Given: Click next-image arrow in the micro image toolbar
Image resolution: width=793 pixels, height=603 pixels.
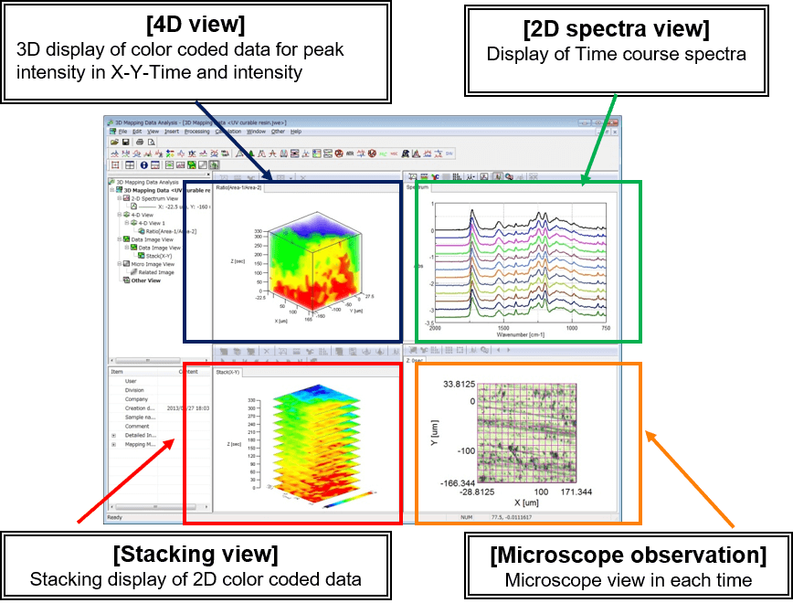Looking at the screenshot, I should click(x=508, y=350).
